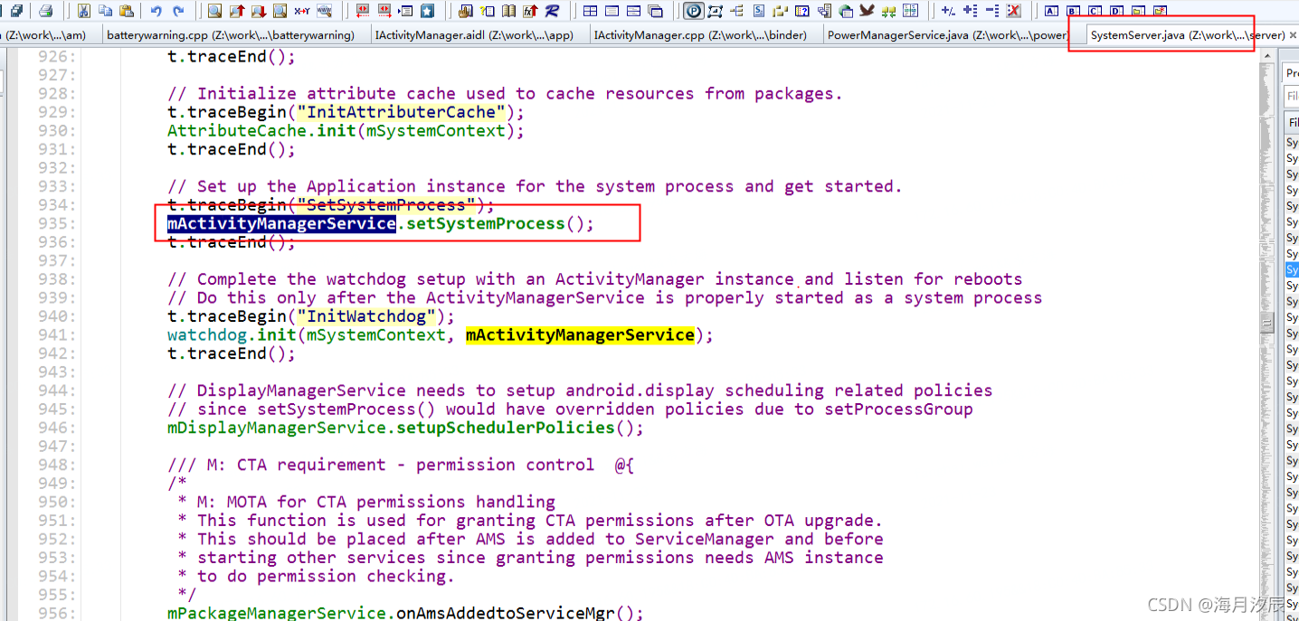Click the A style toolbar button
This screenshot has height=621, width=1299.
click(x=1052, y=11)
